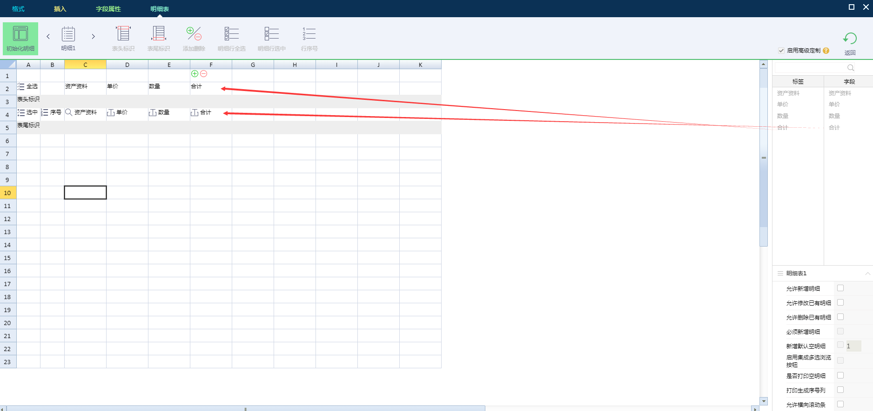This screenshot has height=411, width=873.
Task: Click the 初始化明细 initialize detail icon
Action: (x=20, y=34)
